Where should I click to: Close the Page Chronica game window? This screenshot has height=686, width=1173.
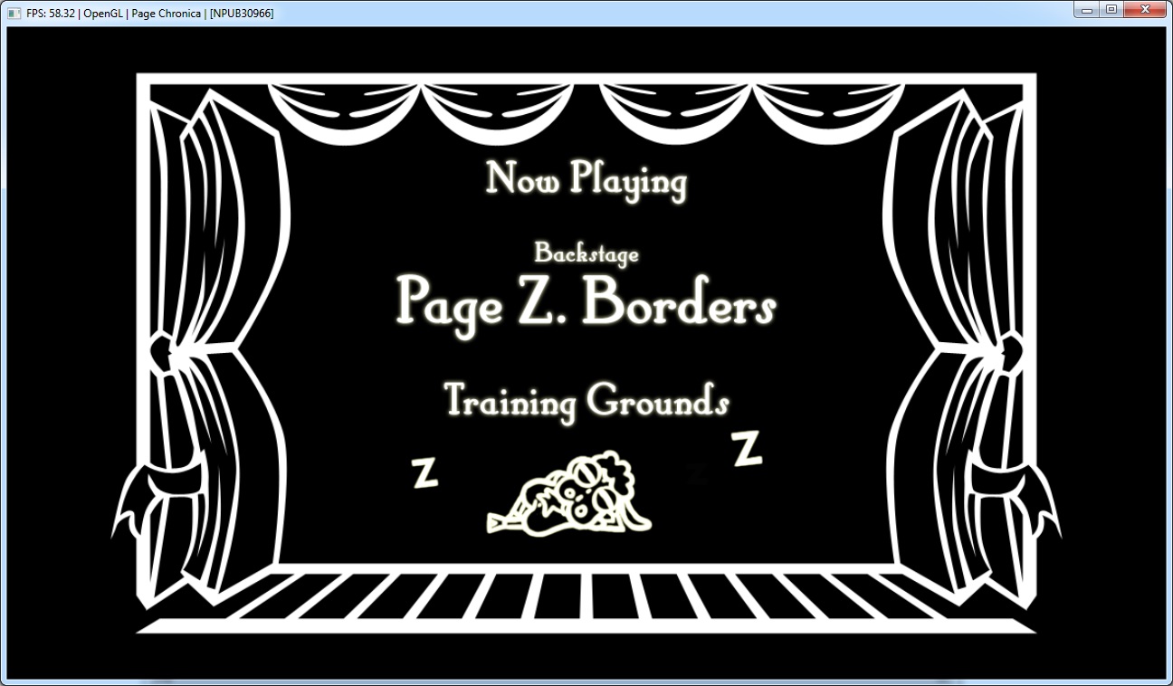pos(1146,10)
